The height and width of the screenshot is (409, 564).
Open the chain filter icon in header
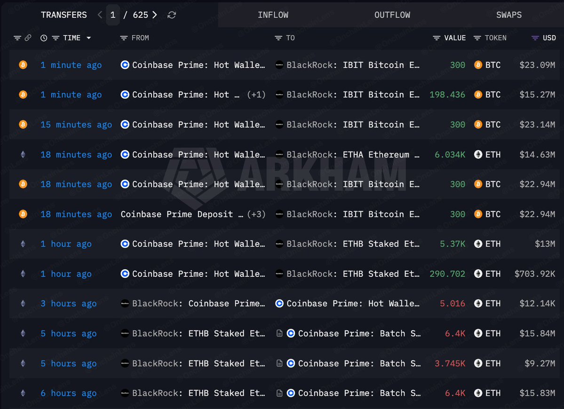point(17,38)
